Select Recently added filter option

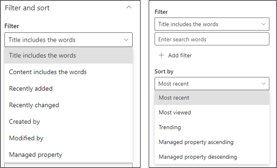point(68,89)
